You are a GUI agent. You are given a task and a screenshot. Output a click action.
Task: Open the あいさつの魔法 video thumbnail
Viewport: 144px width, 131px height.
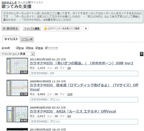pos(17,66)
